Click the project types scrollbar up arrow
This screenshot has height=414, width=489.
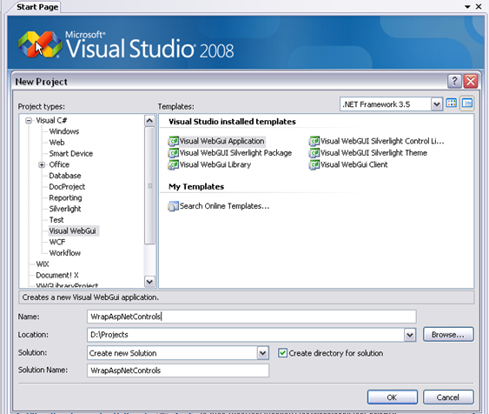tap(149, 121)
